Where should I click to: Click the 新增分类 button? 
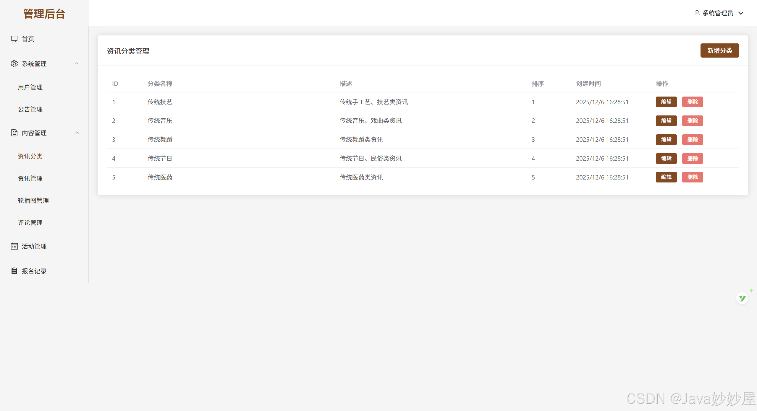(x=719, y=50)
